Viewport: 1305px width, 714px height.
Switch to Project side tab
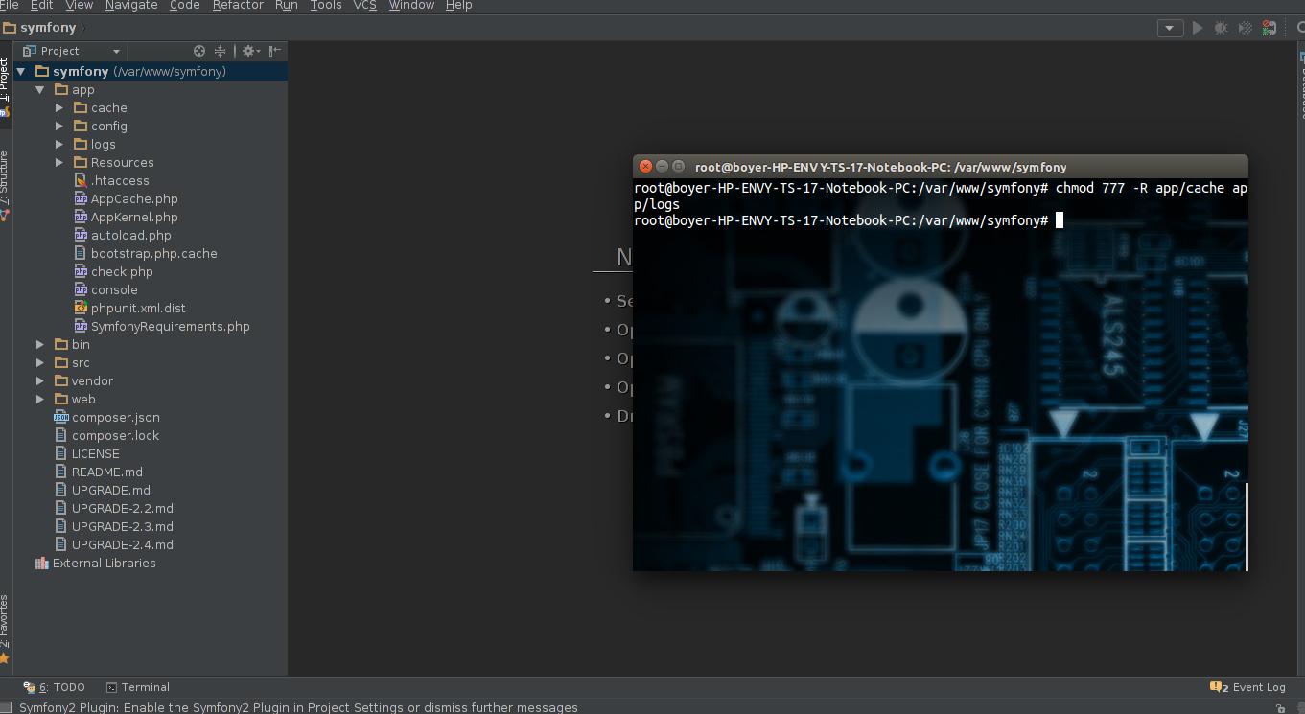(x=5, y=84)
